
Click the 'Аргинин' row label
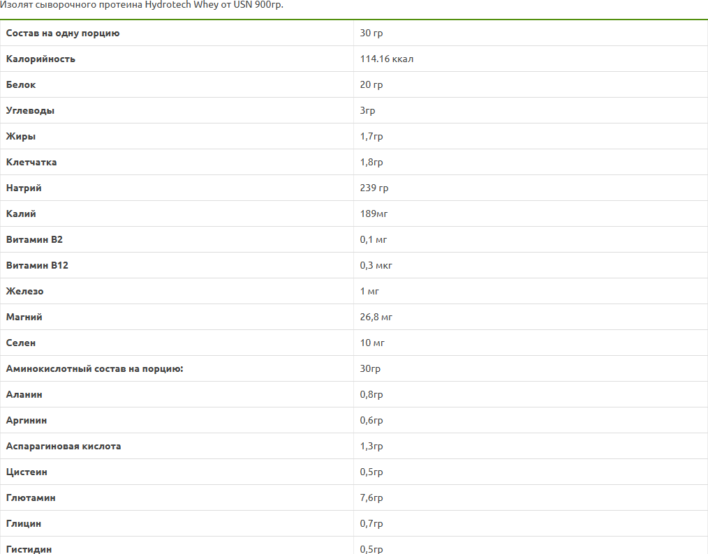pos(27,421)
